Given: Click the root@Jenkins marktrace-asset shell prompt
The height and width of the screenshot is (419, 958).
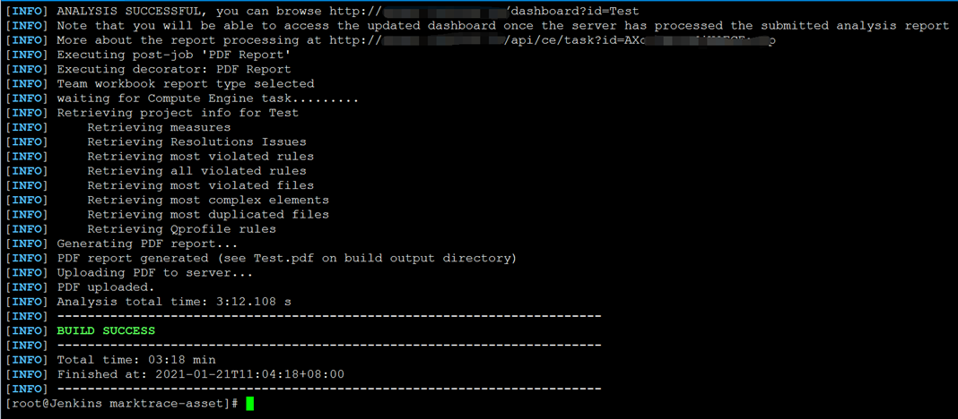Looking at the screenshot, I should tap(122, 404).
